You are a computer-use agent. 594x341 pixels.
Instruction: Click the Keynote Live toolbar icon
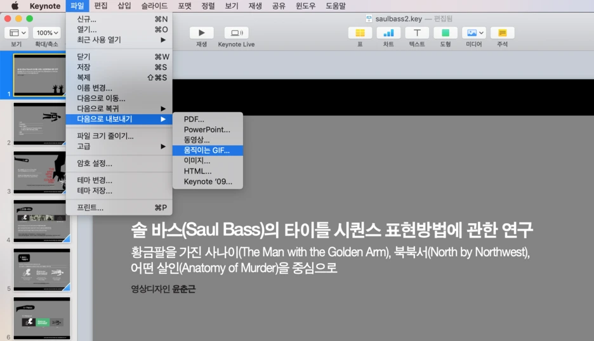pyautogui.click(x=236, y=33)
